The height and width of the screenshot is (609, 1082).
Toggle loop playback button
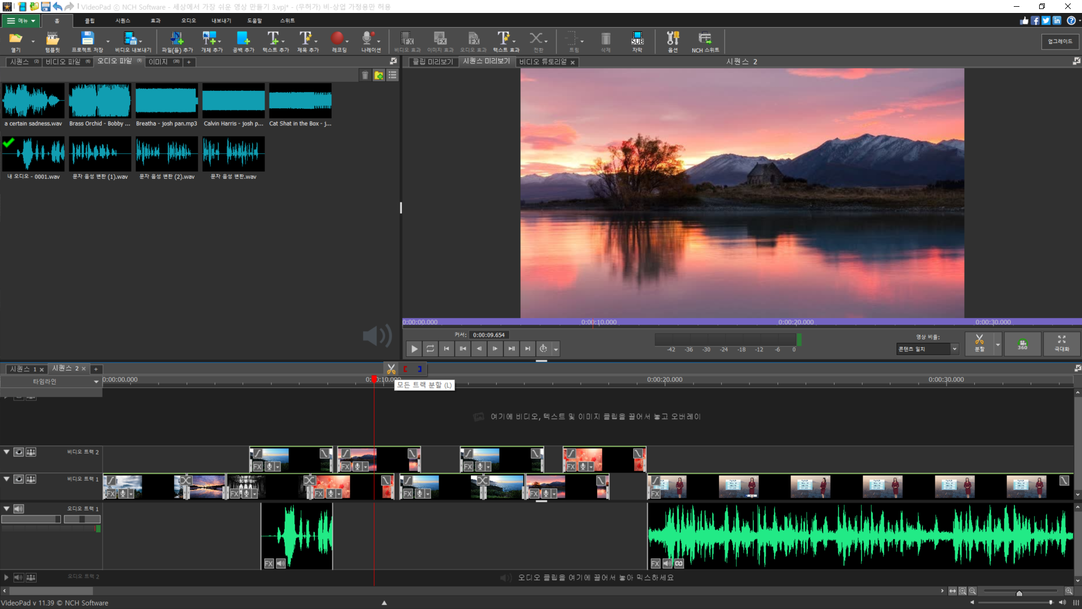pyautogui.click(x=430, y=349)
